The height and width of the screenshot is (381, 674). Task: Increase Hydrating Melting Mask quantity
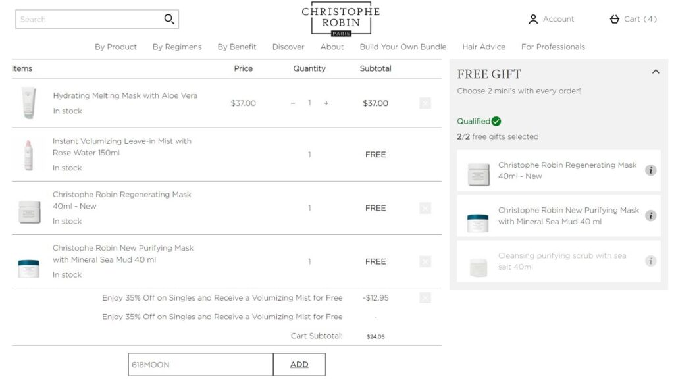pyautogui.click(x=326, y=103)
